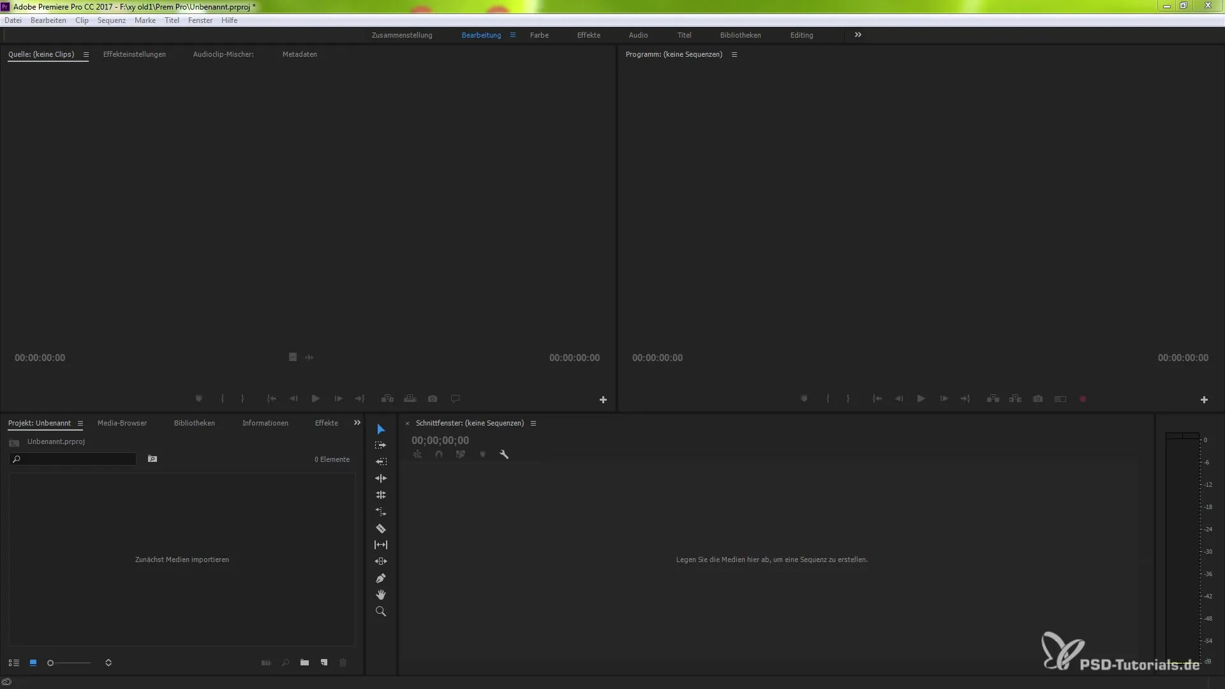Click the Extract icon in Program monitor
This screenshot has height=689, width=1225.
(x=1015, y=399)
